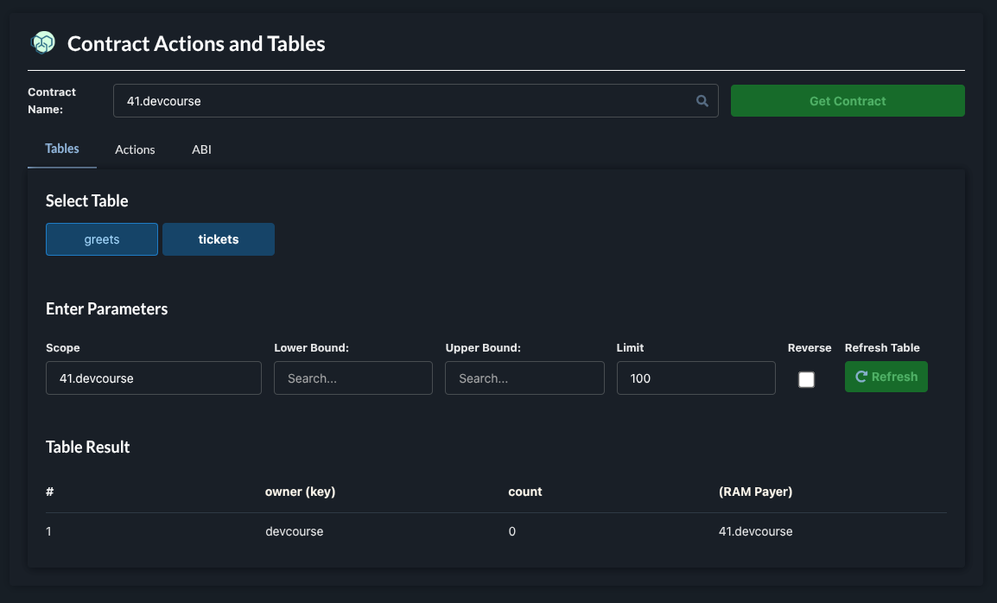
Task: Select the greets table
Action: (x=102, y=239)
